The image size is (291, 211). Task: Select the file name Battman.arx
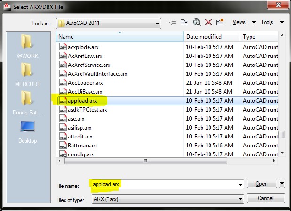pos(83,146)
